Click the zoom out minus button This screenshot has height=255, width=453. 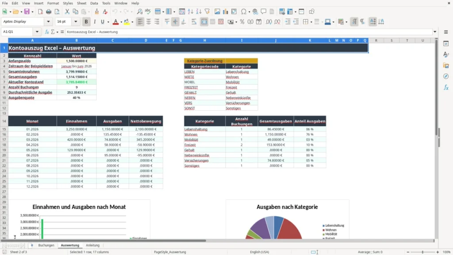408,252
